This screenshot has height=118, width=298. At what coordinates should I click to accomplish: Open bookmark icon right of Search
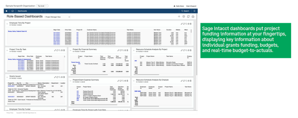coord(194,11)
